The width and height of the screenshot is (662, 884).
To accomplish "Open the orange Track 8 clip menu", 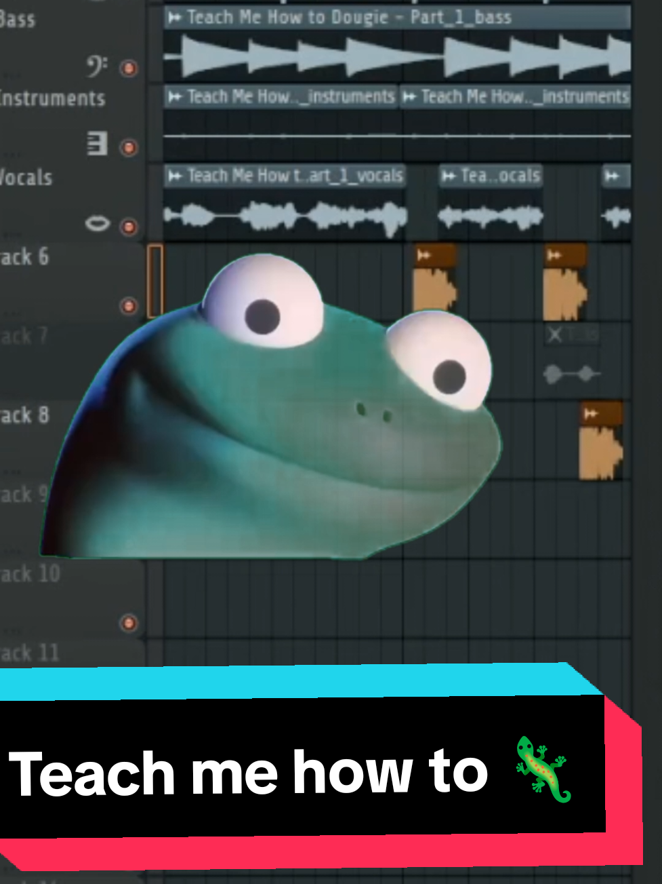I will click(590, 413).
